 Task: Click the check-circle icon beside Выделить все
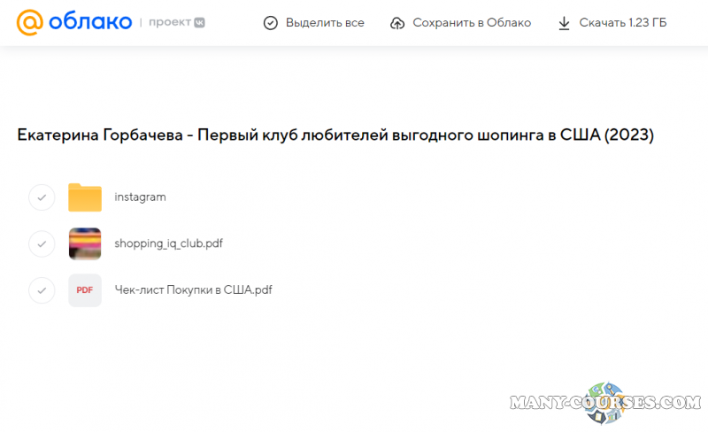click(x=271, y=23)
